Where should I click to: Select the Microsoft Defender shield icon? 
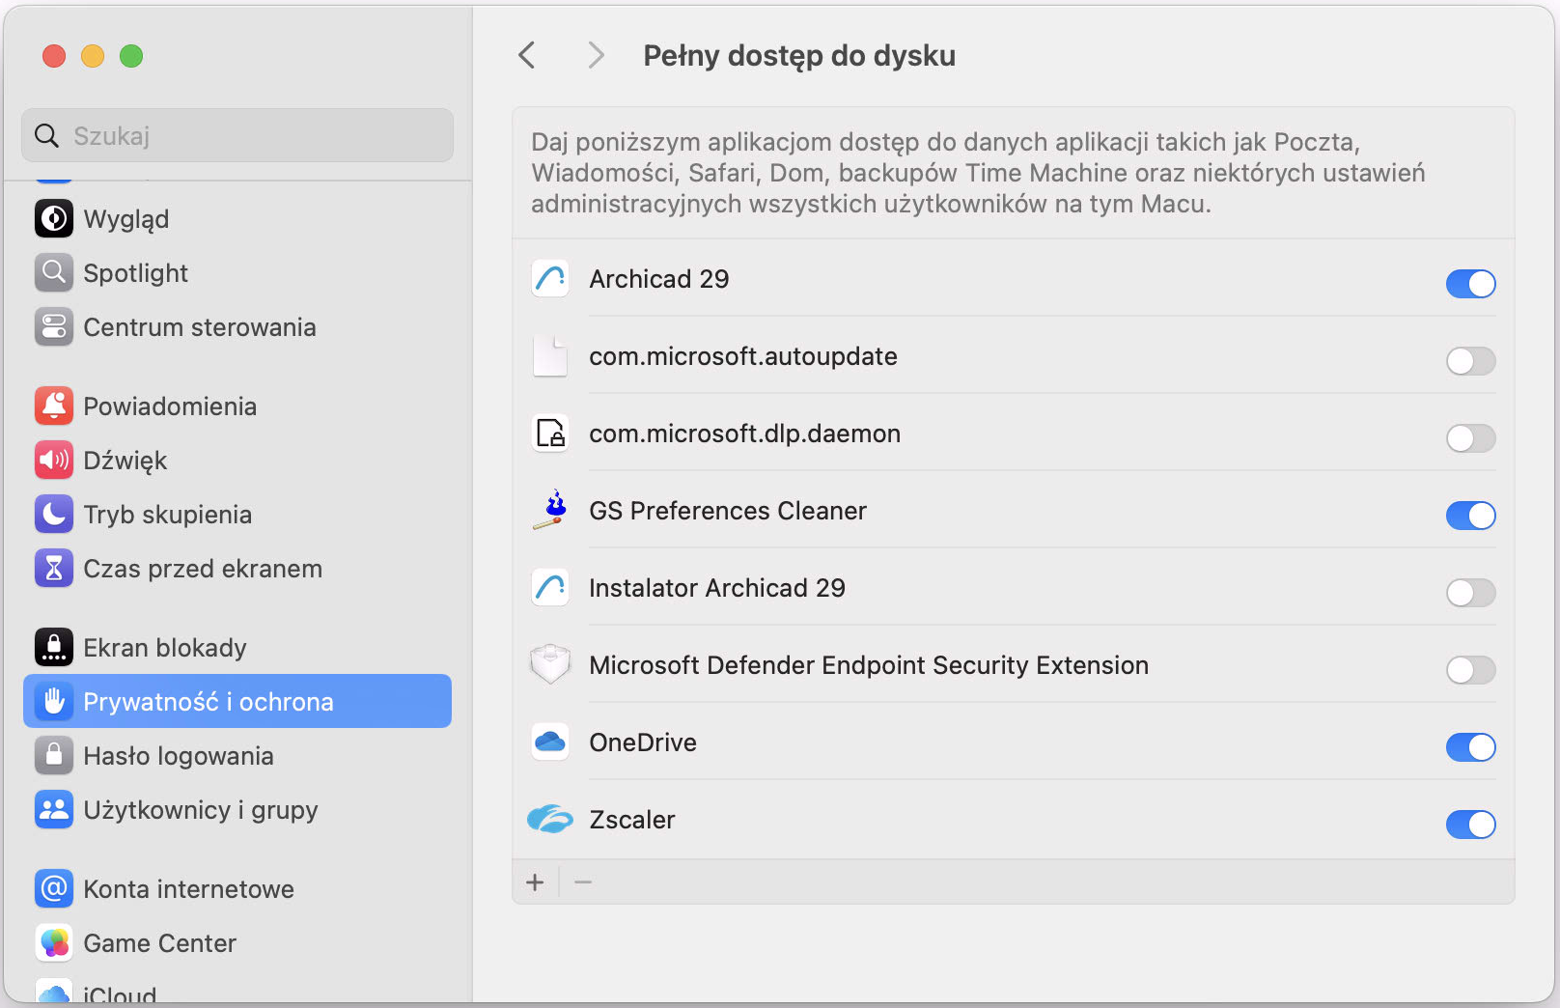click(x=549, y=664)
